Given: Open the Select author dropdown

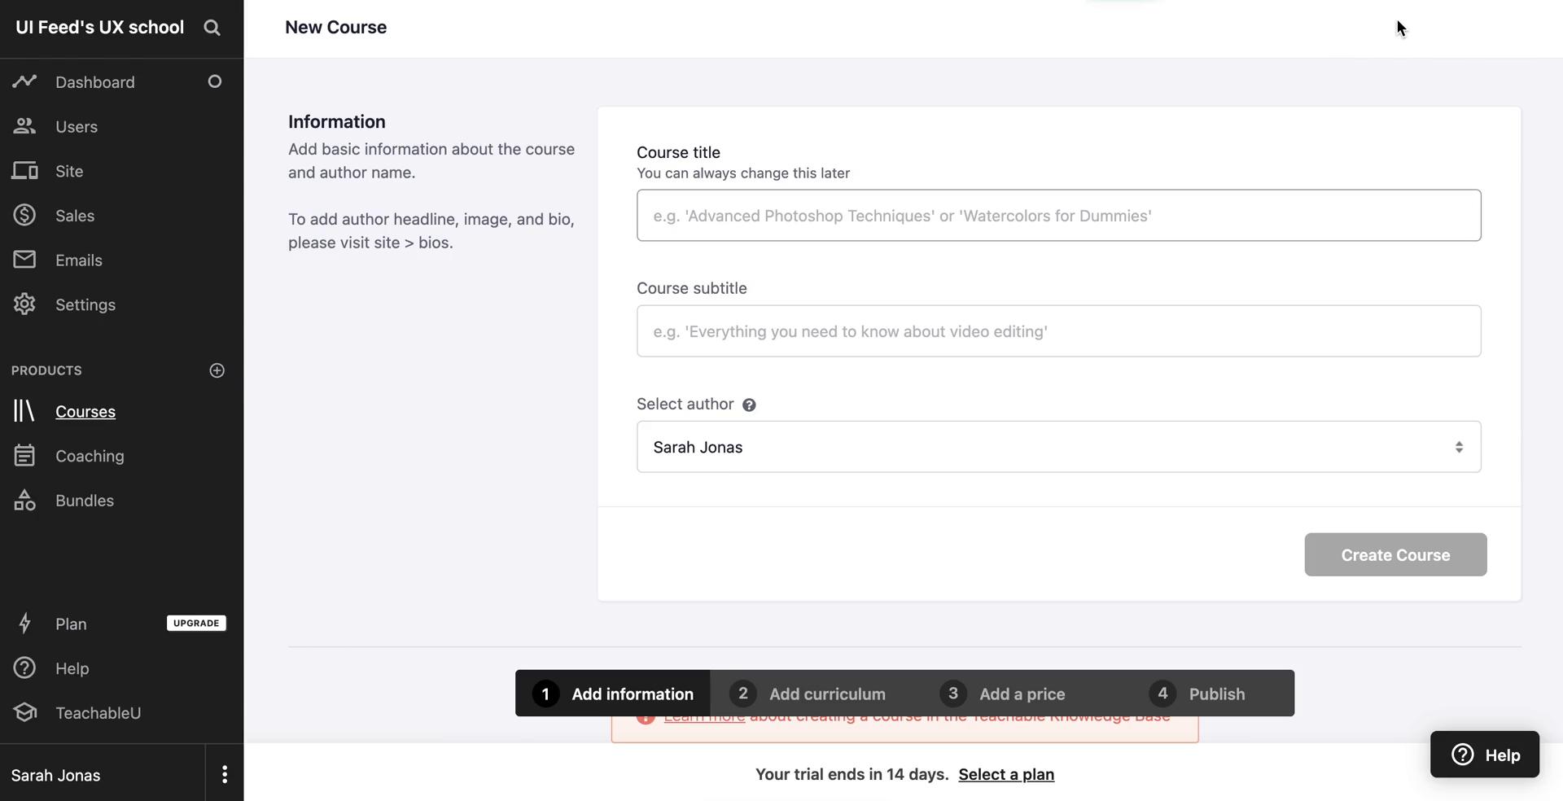Looking at the screenshot, I should click(1058, 447).
